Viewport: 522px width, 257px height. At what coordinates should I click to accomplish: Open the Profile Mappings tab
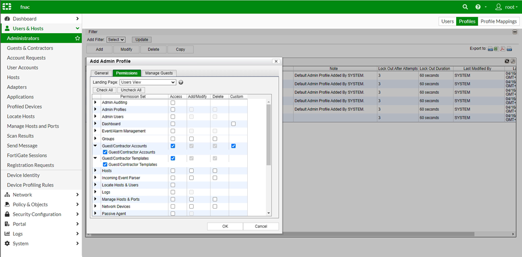[x=498, y=21]
